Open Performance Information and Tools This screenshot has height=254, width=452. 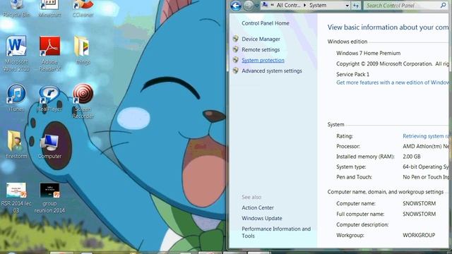point(276,232)
